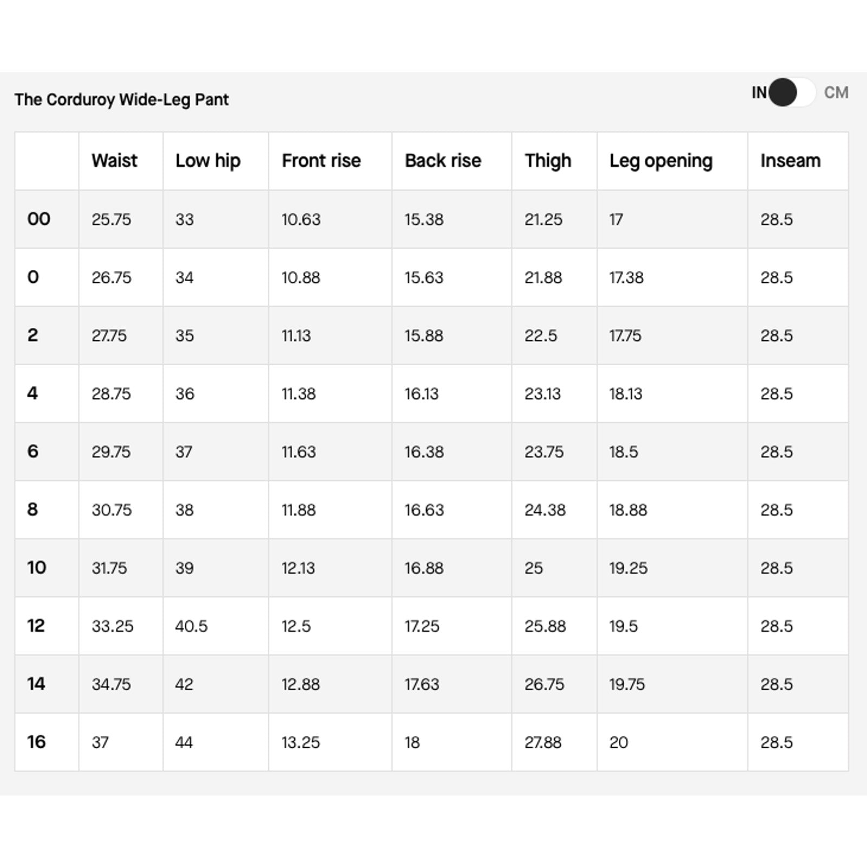This screenshot has width=867, height=867.
Task: Click front rise value 12.13
Action: click(298, 568)
